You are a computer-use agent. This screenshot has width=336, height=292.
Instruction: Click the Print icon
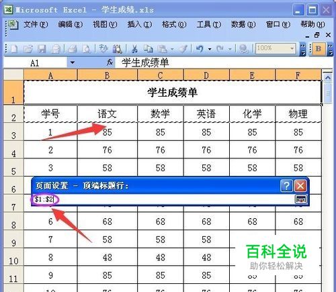click(x=72, y=49)
